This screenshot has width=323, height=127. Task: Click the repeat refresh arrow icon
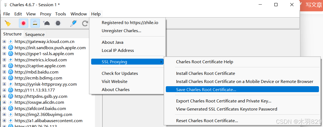coord(85,23)
